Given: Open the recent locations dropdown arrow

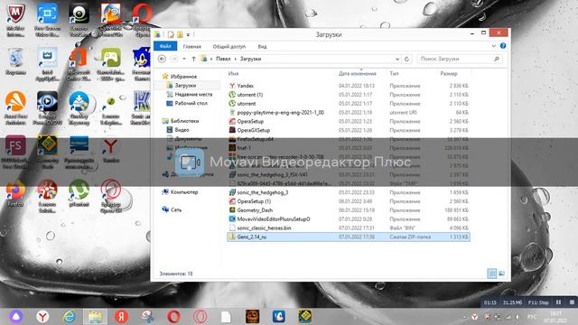Looking at the screenshot, I should (184, 59).
